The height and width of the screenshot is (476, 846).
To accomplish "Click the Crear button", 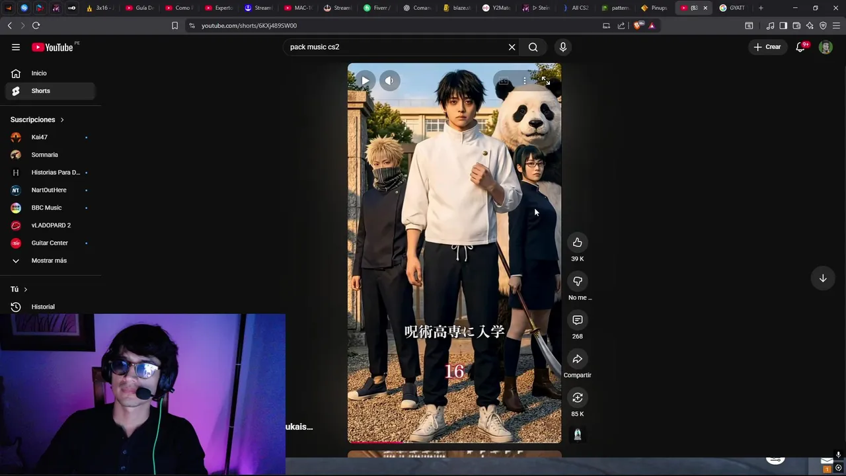I will (767, 47).
